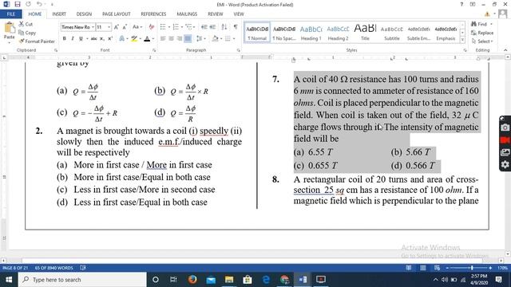This screenshot has width=511, height=287.
Task: Decrease font size with Shrink Font
Action: [x=125, y=27]
